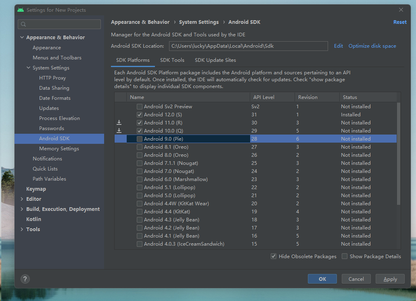This screenshot has width=416, height=301.
Task: Select the Android 4.4W (KitKat Wear) row
Action: coord(255,204)
